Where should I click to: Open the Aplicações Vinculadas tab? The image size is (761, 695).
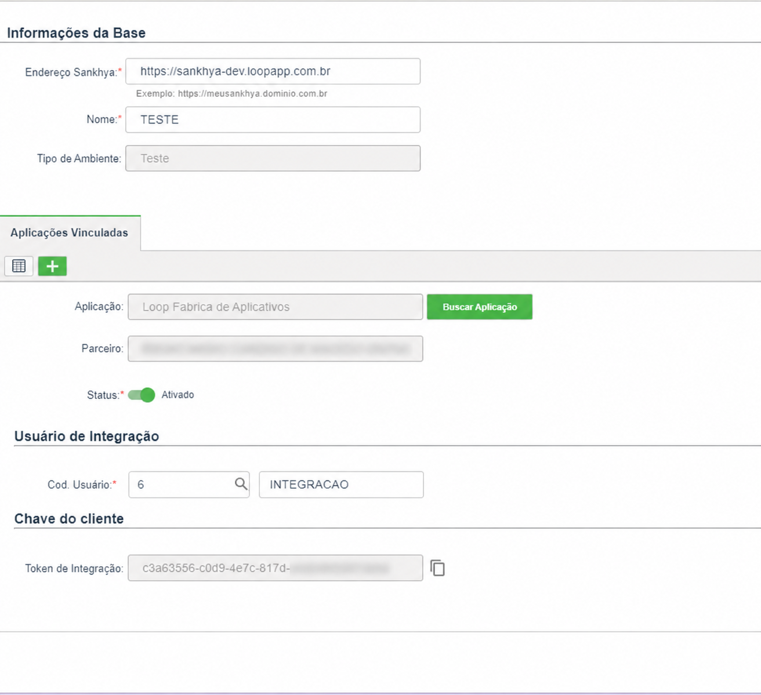70,232
